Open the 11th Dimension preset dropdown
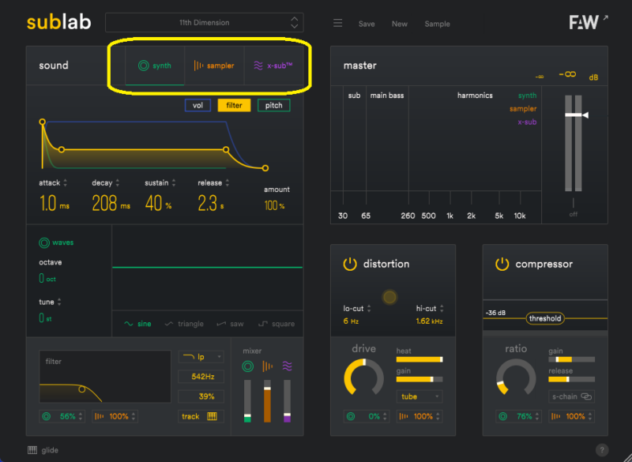632x462 pixels. pos(204,23)
